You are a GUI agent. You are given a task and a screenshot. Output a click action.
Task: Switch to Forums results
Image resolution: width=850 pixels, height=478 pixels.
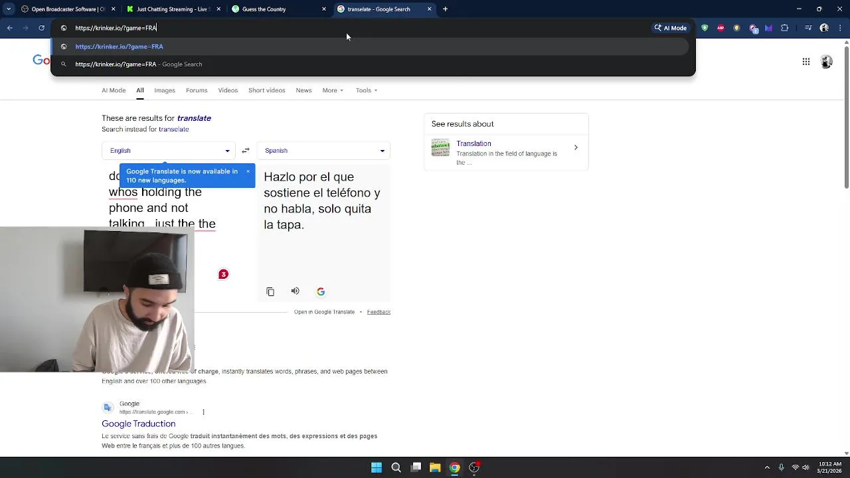(197, 90)
